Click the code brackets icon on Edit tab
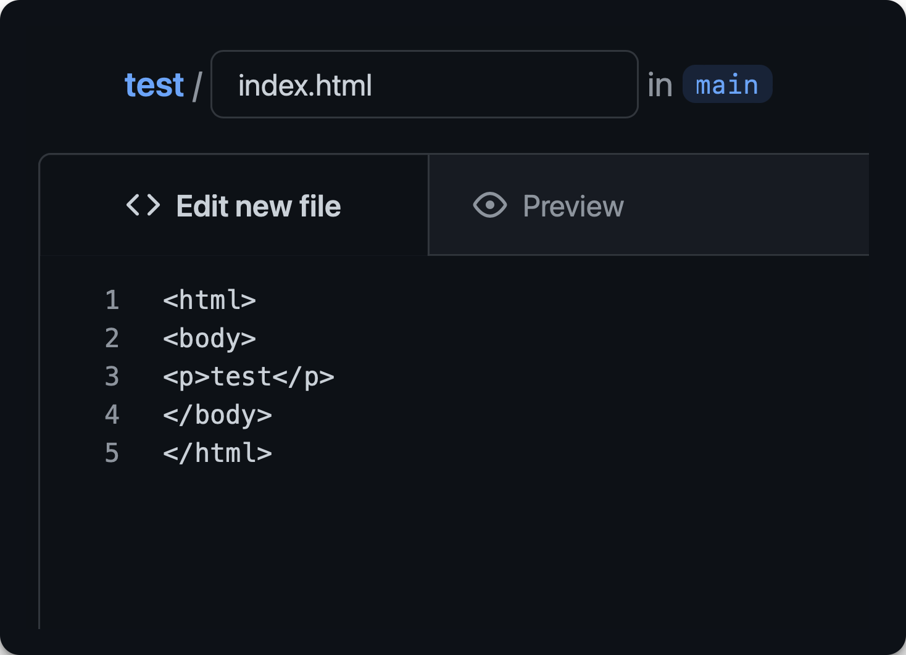 (x=143, y=205)
